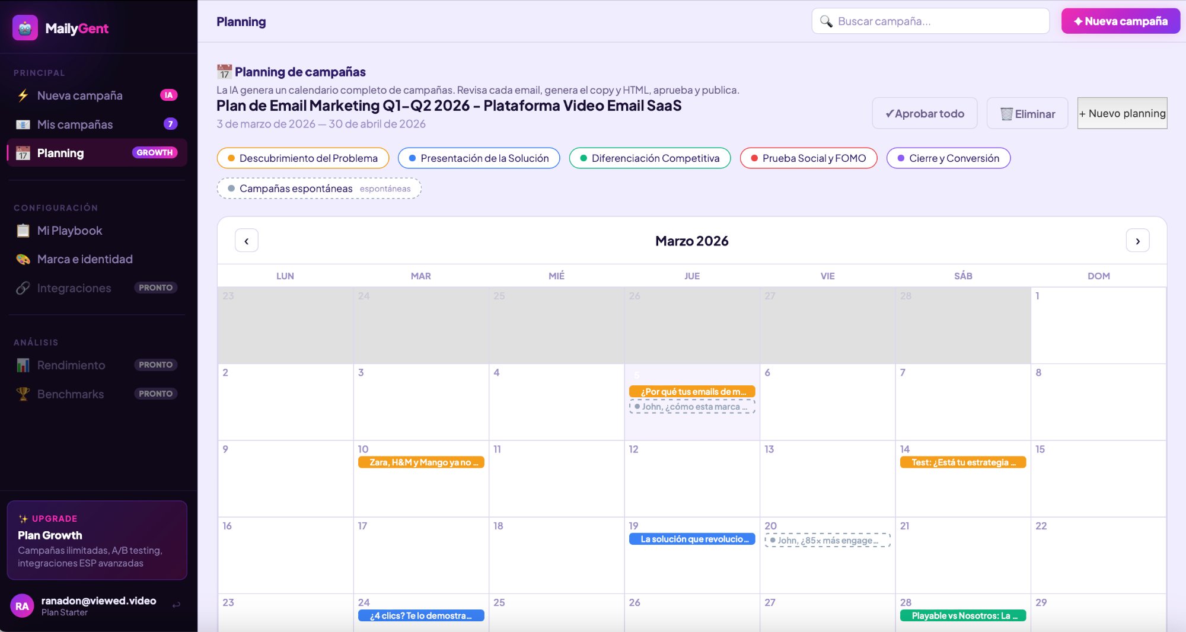The width and height of the screenshot is (1186, 632).
Task: Click the pink Nueva campaña button
Action: point(1120,21)
